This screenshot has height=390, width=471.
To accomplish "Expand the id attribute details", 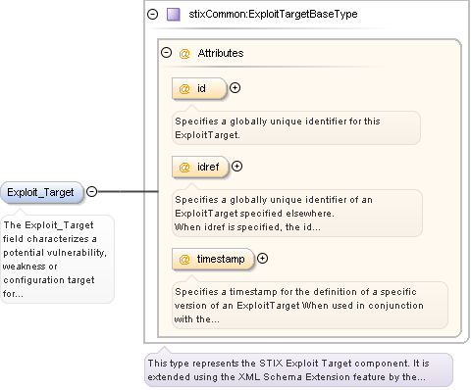I will pyautogui.click(x=235, y=88).
